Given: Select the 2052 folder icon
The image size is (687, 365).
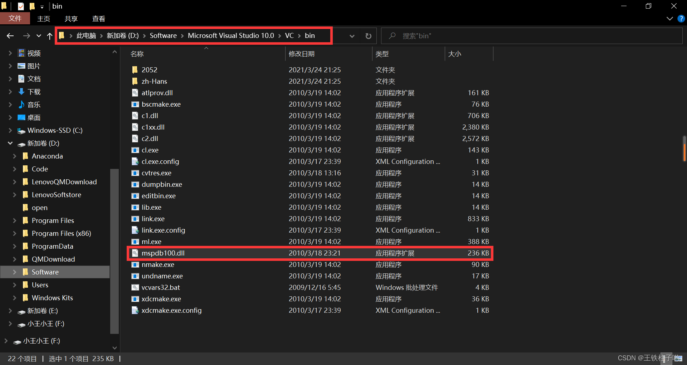Looking at the screenshot, I should (x=135, y=70).
